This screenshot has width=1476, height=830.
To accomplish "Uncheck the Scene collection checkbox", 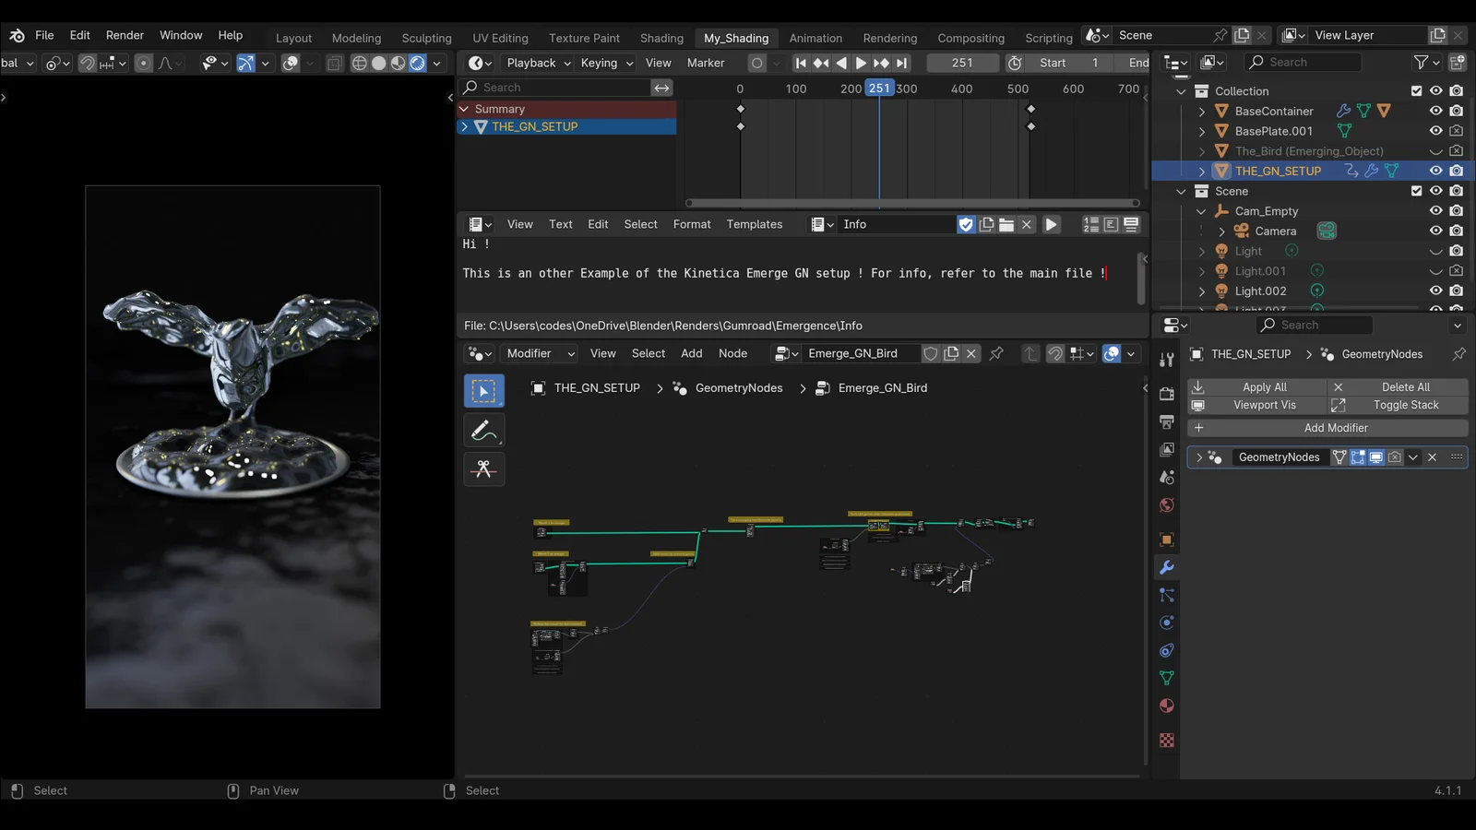I will pyautogui.click(x=1415, y=191).
